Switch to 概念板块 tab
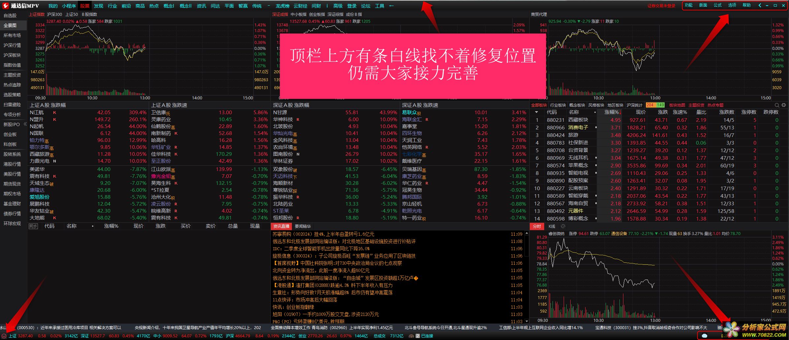The image size is (789, 340). point(577,105)
